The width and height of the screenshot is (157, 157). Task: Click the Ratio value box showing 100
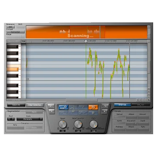point(93,131)
